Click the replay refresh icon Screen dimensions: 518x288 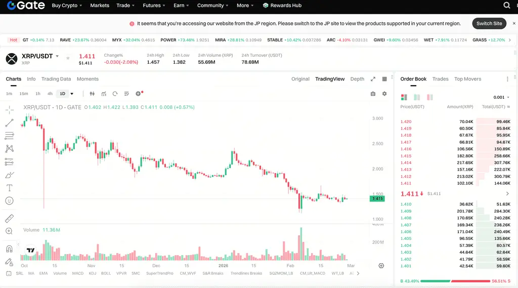pyautogui.click(x=115, y=94)
